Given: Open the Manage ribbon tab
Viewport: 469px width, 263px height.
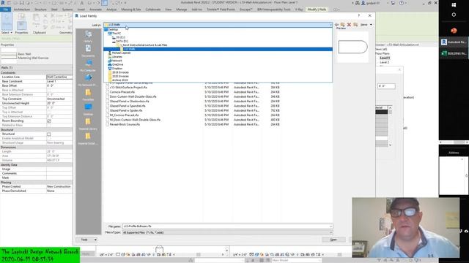Looking at the screenshot, I should point(181,9).
